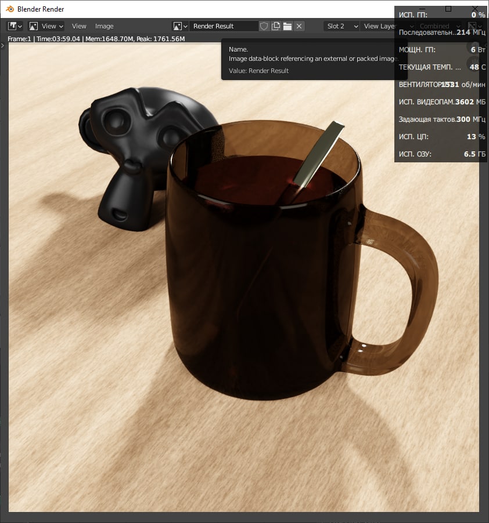The width and height of the screenshot is (489, 523).
Task: Open the View menu next to Image
Action: coord(79,26)
